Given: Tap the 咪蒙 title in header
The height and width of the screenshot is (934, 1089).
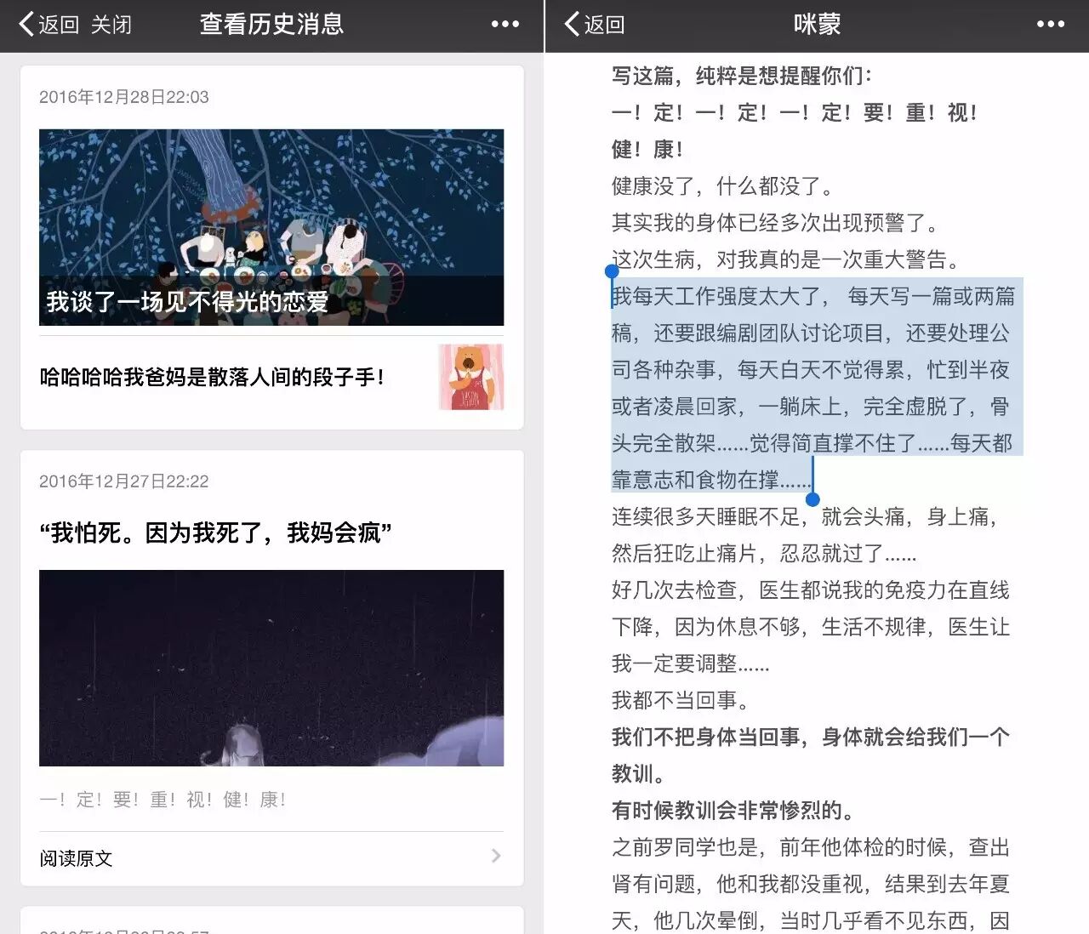Looking at the screenshot, I should (816, 25).
